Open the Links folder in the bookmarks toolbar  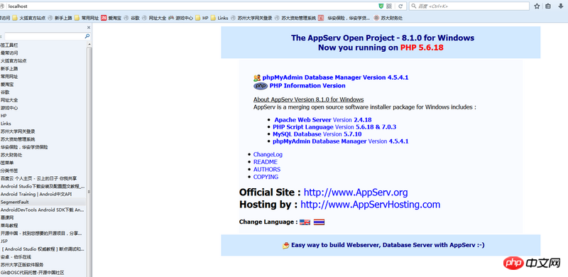click(220, 18)
